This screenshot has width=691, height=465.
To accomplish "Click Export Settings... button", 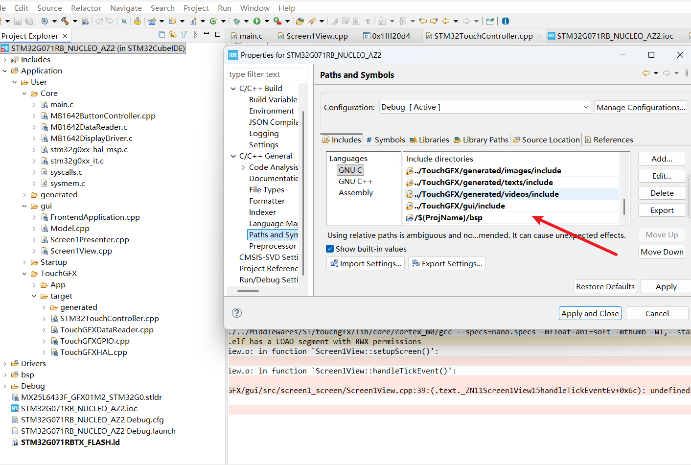I will pos(447,263).
